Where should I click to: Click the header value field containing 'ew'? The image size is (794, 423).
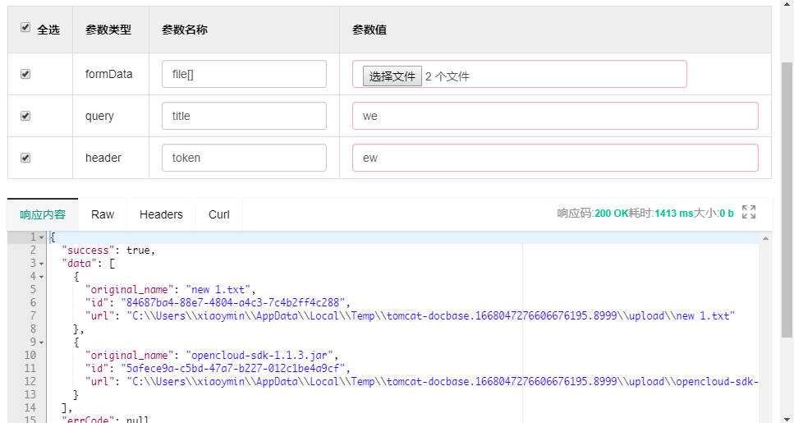pos(555,158)
